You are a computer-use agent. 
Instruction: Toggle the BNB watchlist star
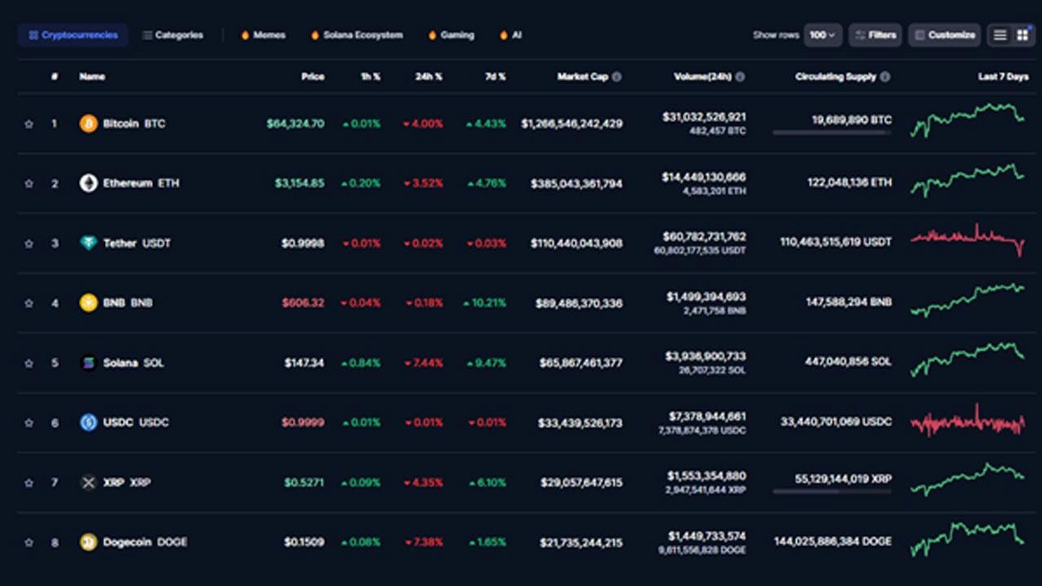(29, 303)
